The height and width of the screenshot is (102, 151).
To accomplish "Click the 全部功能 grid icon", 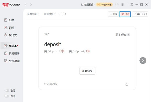I will [x=6, y=61].
